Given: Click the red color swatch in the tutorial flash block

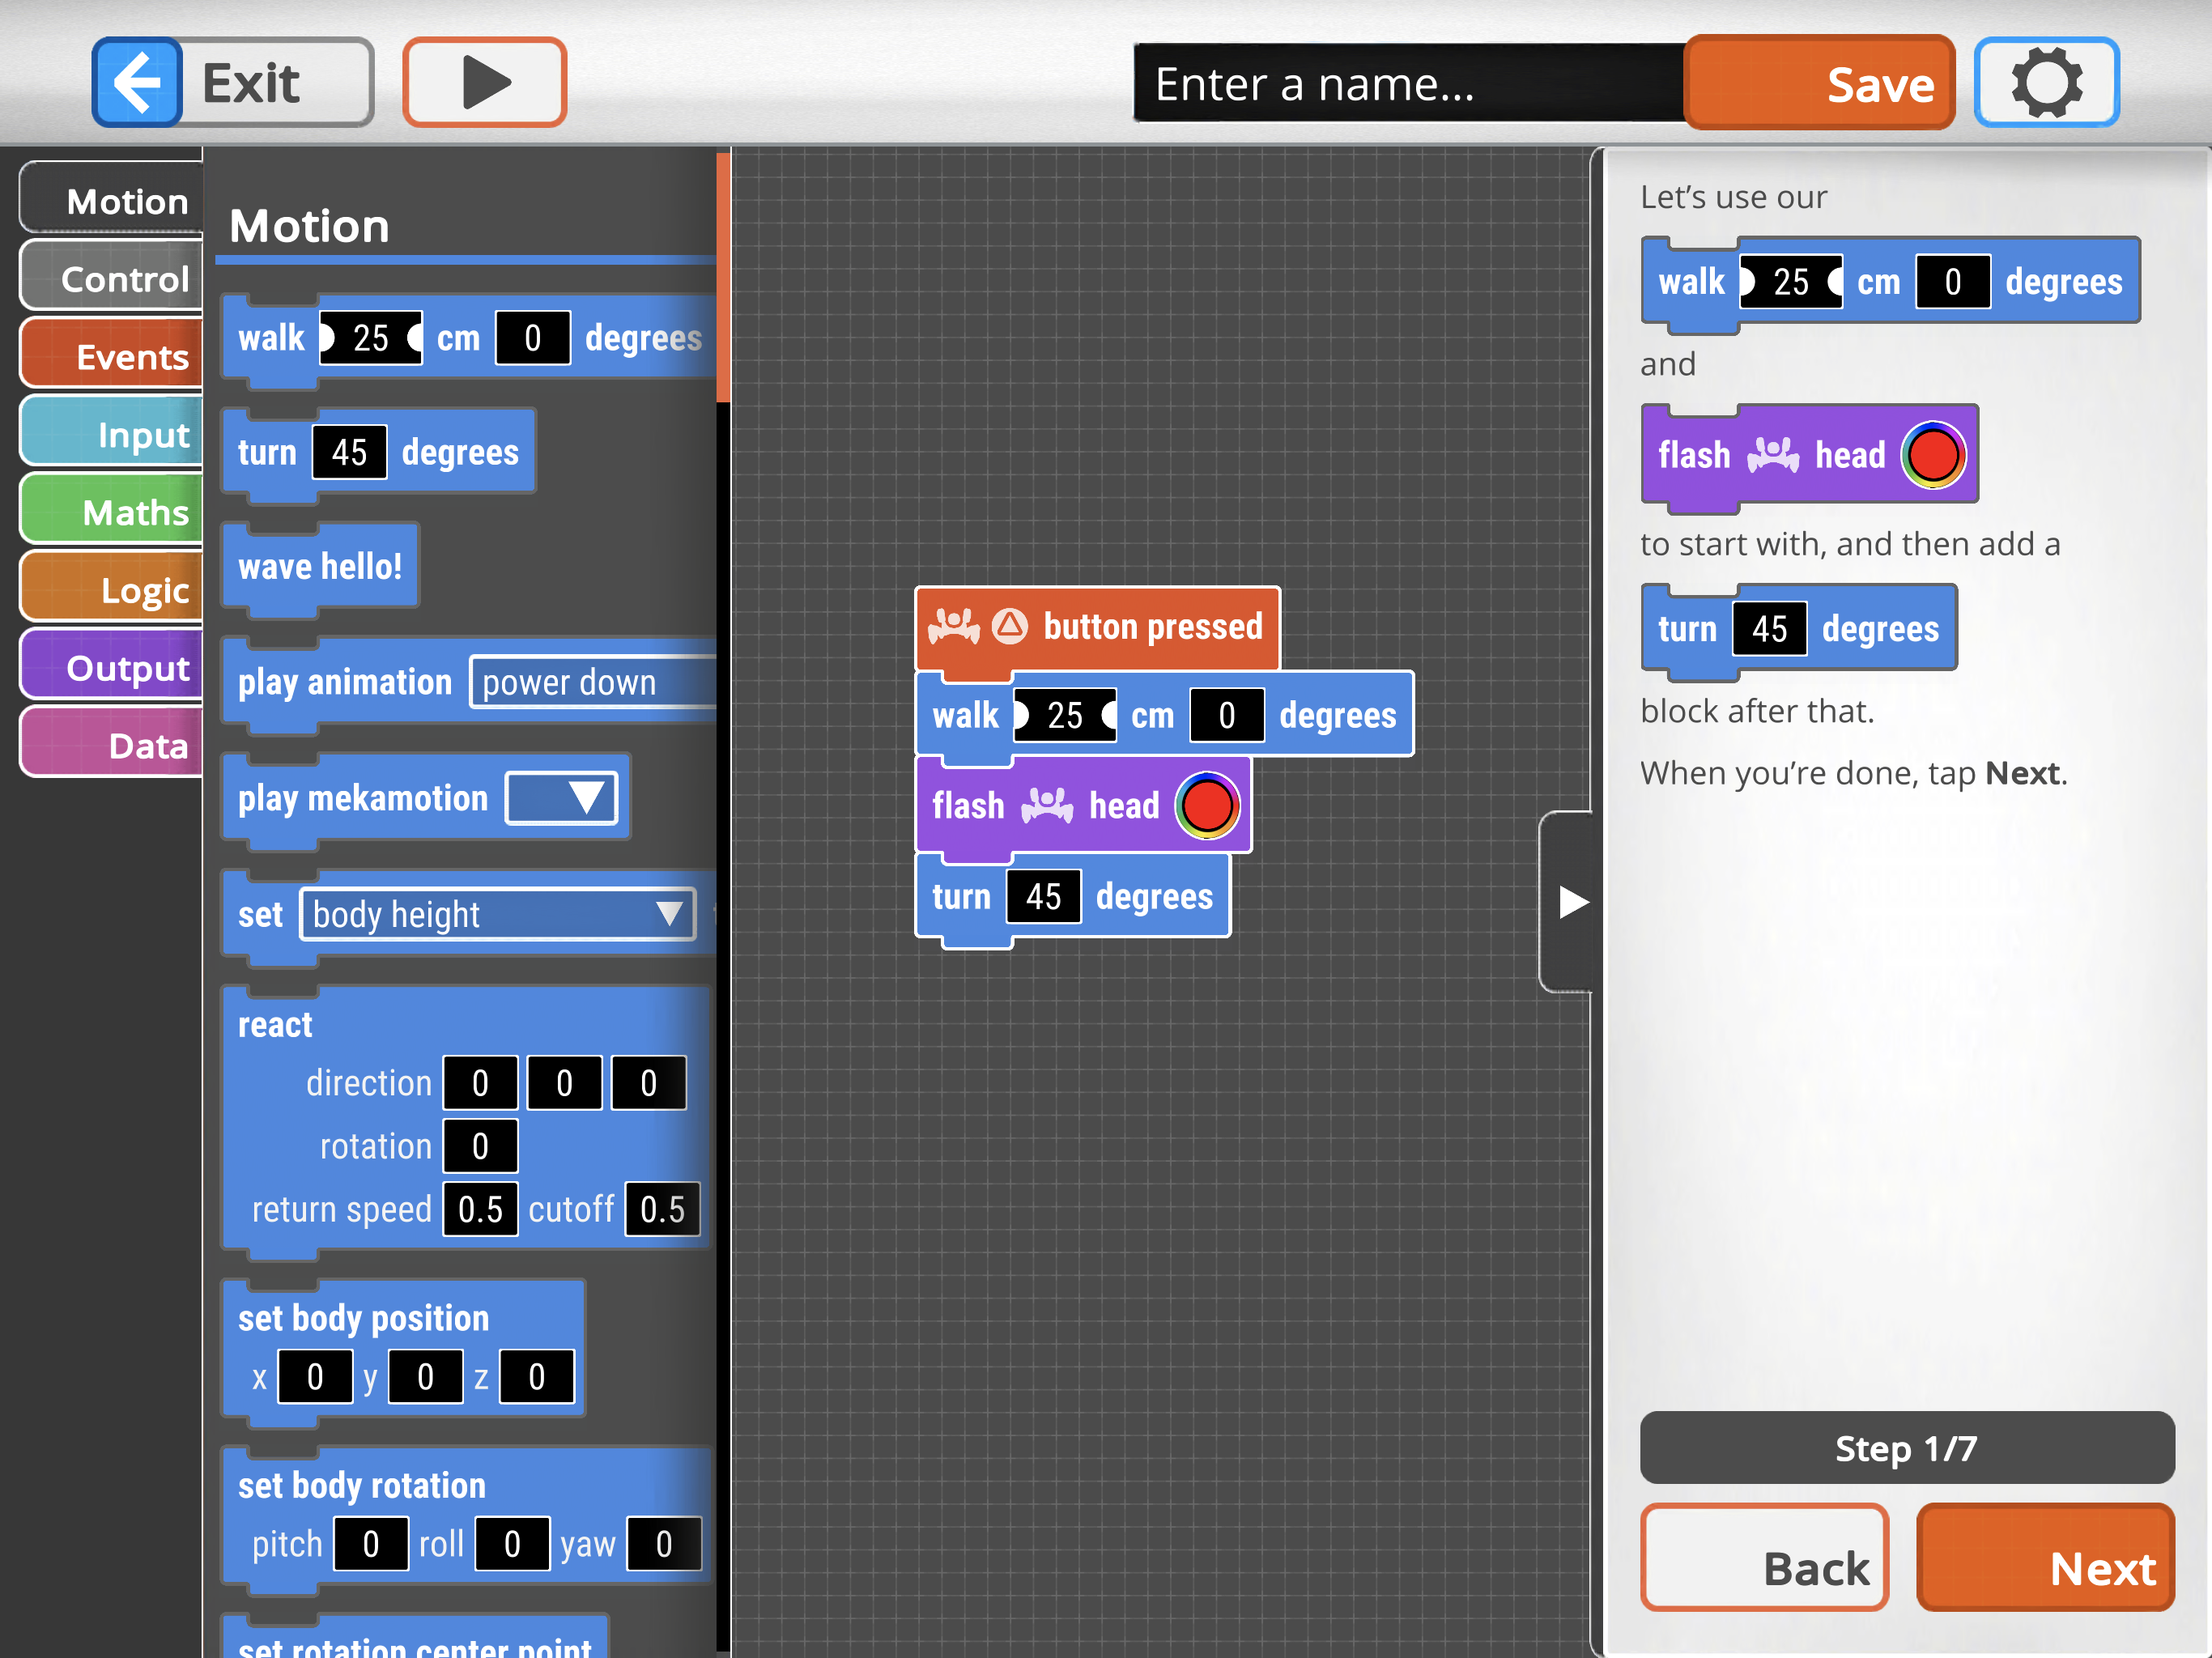Looking at the screenshot, I should (x=1934, y=455).
